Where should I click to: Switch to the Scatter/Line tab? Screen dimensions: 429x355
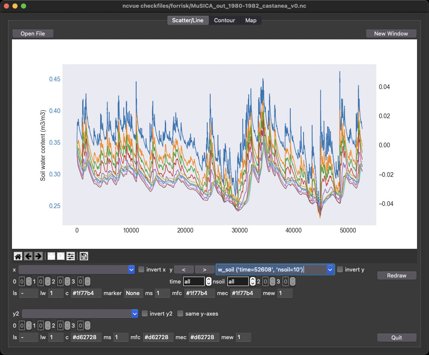[188, 20]
